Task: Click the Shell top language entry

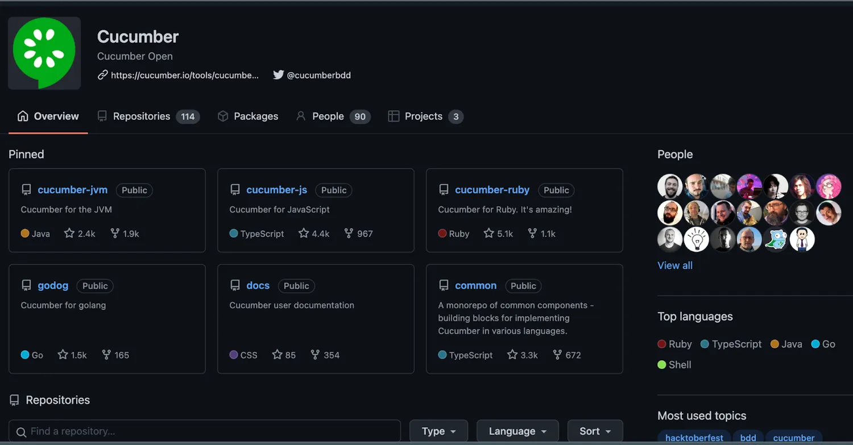Action: pos(674,365)
